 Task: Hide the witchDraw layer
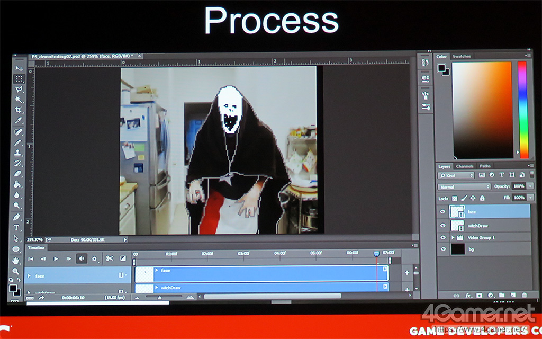pyautogui.click(x=443, y=226)
